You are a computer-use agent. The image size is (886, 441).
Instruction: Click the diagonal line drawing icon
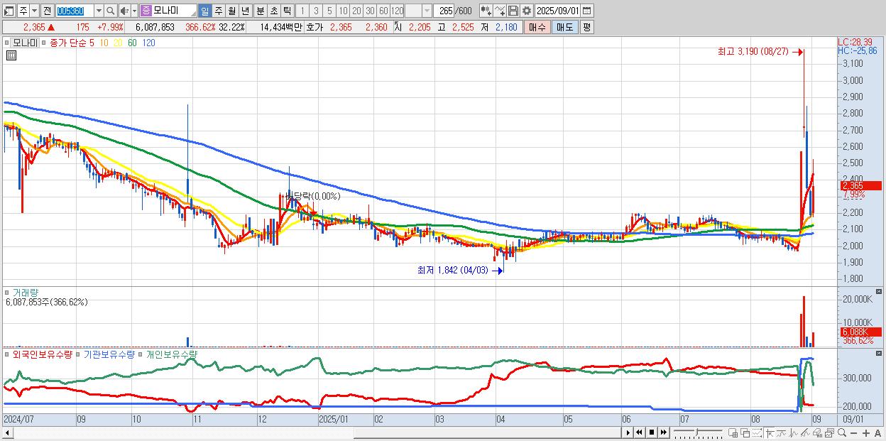(x=805, y=432)
